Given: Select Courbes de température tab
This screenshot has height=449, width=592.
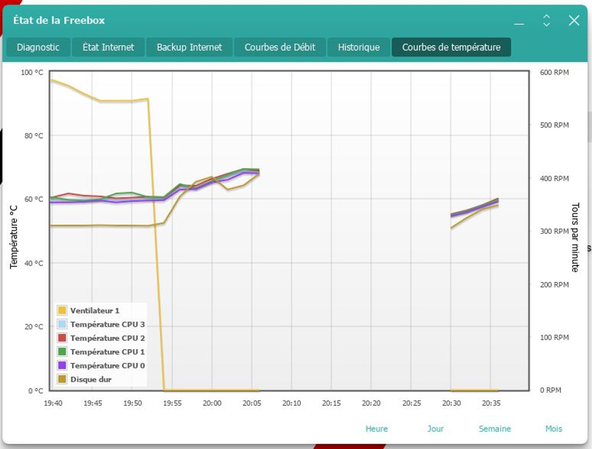Looking at the screenshot, I should [x=451, y=47].
